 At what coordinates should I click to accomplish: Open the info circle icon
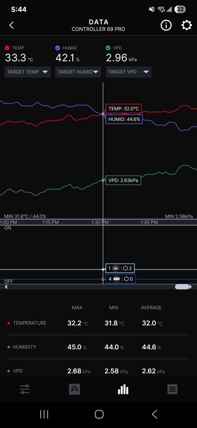[x=166, y=25]
